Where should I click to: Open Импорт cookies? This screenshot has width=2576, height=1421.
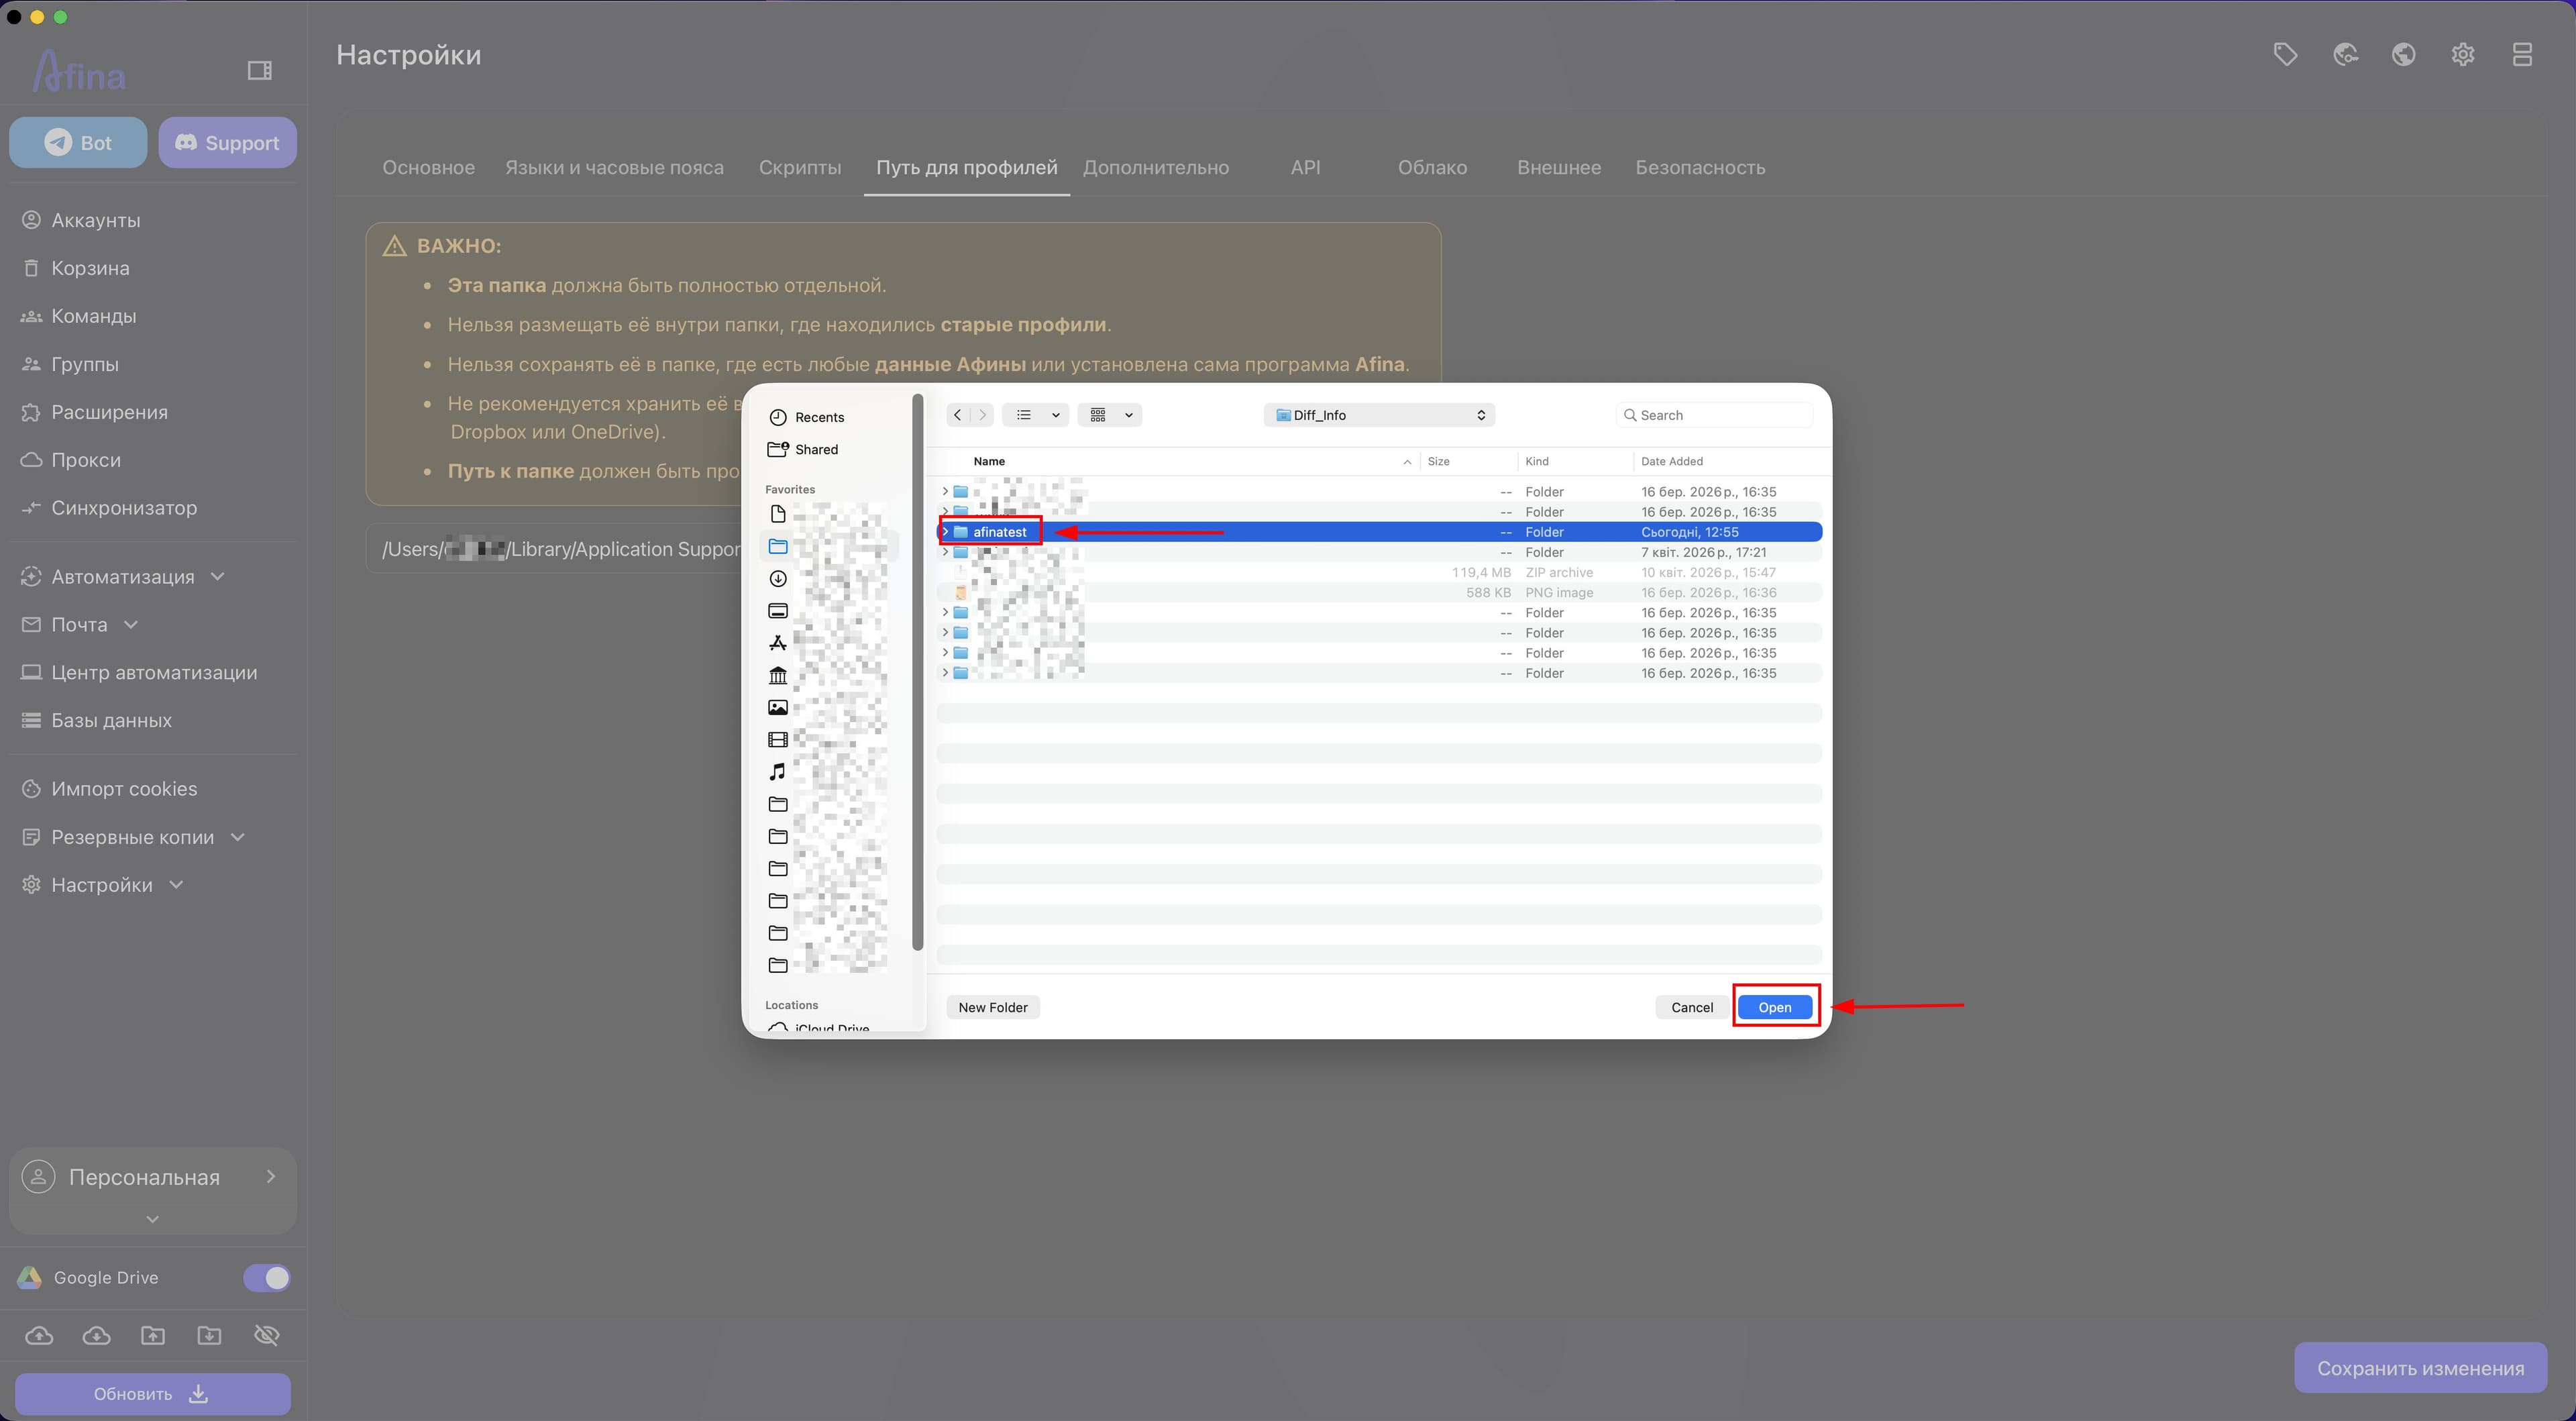tap(124, 789)
